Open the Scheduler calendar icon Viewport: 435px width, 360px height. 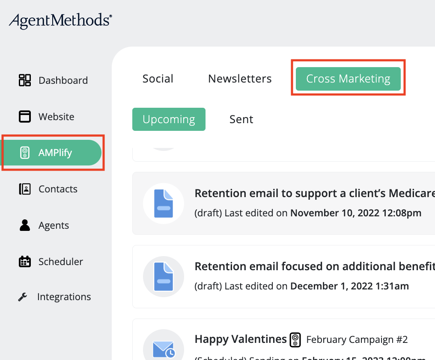pos(25,261)
